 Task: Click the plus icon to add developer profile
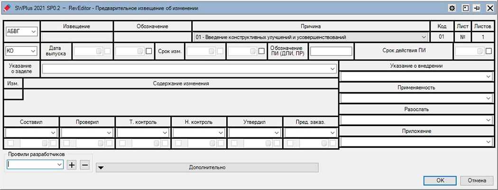click(72, 165)
